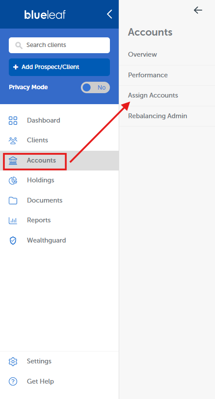
Task: Click the Add Prospect/Client button
Action: 59,67
